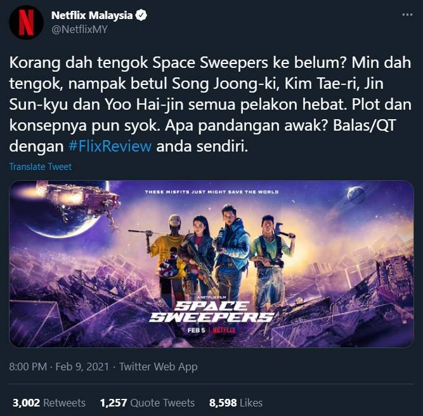Image resolution: width=423 pixels, height=416 pixels.
Task: Open the Netflix Malaysia display name
Action: pos(92,15)
